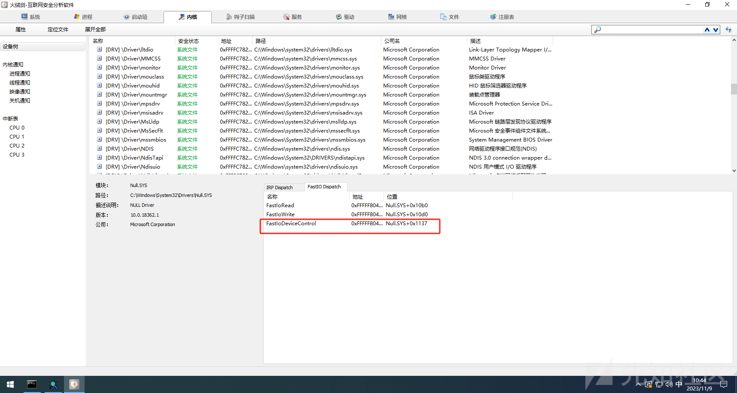Expand the \Driver\MMCSS row

pos(99,58)
